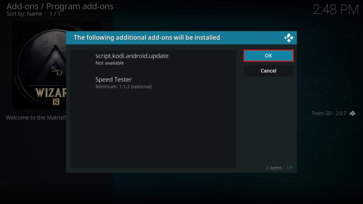This screenshot has height=204, width=363.
Task: Click the dialog title about additional add-ons
Action: point(147,37)
